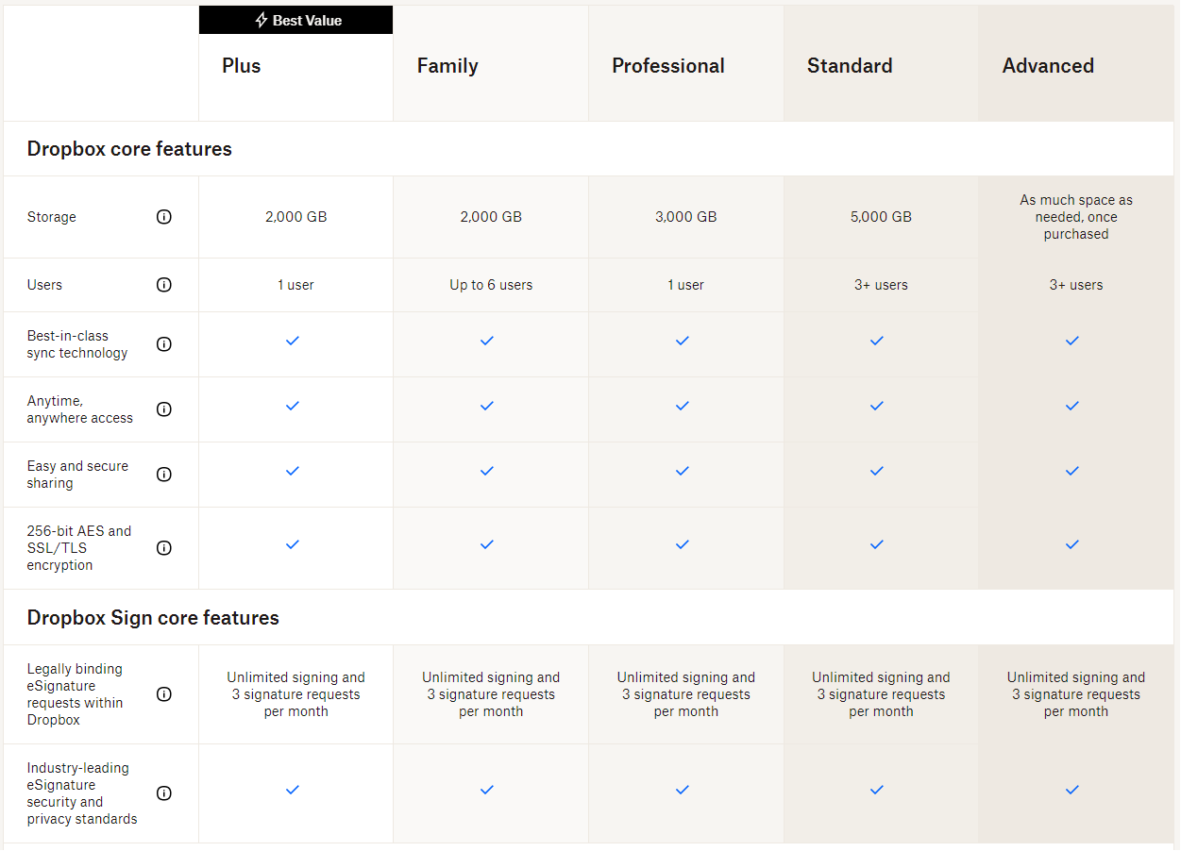Viewport: 1181px width, 851px height.
Task: Click Advanced checkmark in sync technology row
Action: (x=1072, y=341)
